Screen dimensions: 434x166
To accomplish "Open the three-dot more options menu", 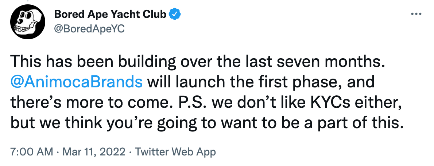I will (x=416, y=14).
